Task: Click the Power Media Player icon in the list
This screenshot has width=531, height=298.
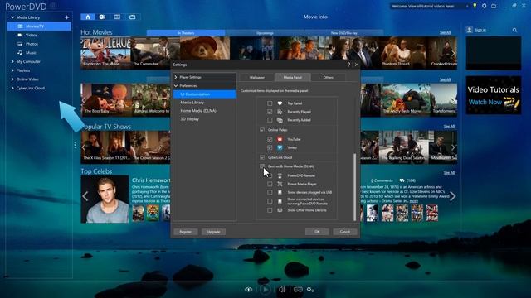Action: (x=280, y=184)
